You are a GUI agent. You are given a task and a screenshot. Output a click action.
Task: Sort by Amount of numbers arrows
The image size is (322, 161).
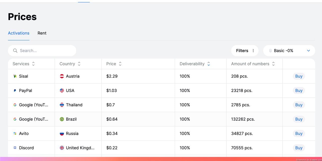(x=273, y=64)
